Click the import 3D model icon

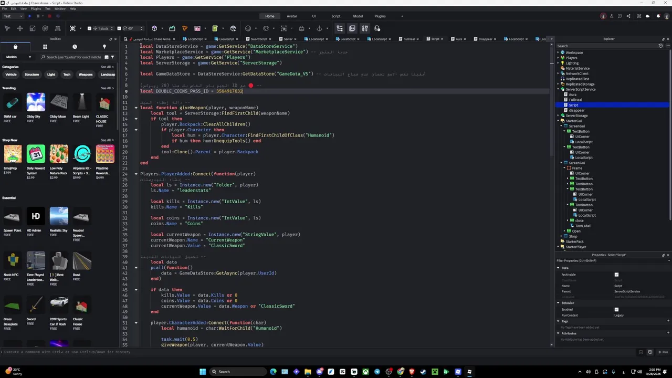pos(233,28)
